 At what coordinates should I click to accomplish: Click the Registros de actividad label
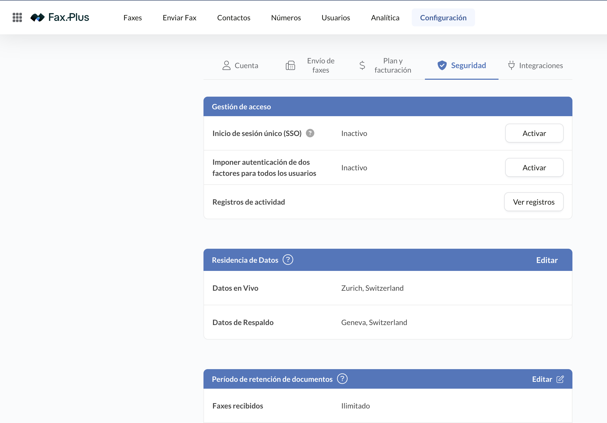point(249,202)
